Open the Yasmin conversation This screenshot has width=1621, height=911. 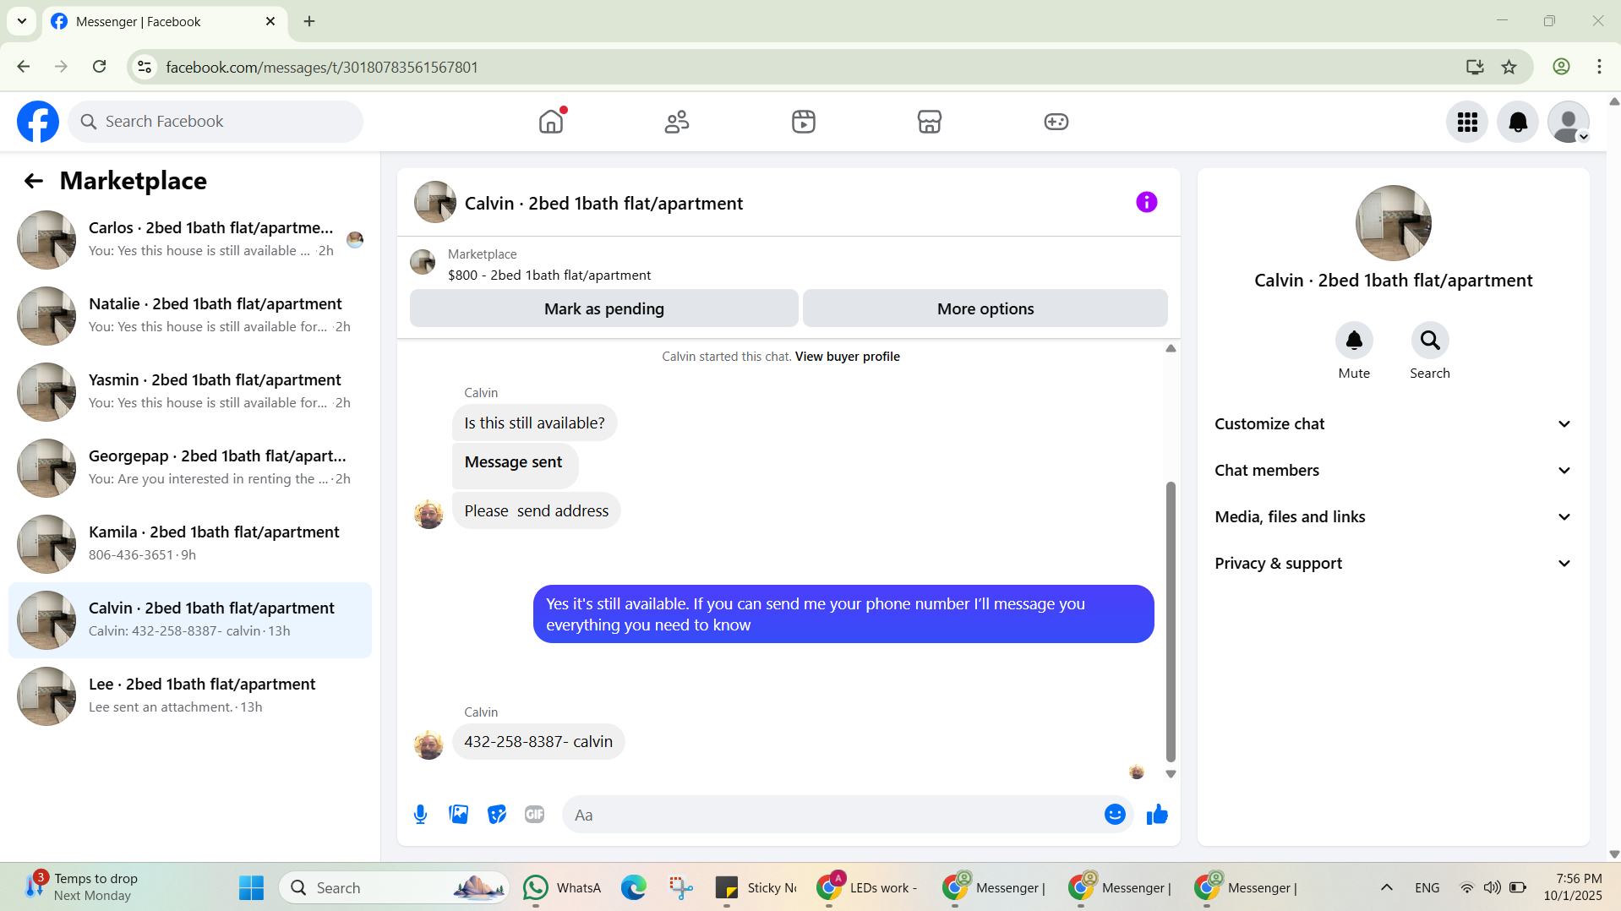point(190,392)
